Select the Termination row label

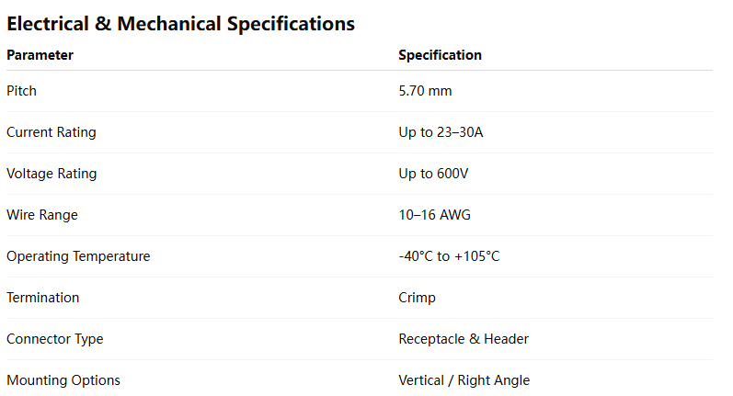coord(43,298)
